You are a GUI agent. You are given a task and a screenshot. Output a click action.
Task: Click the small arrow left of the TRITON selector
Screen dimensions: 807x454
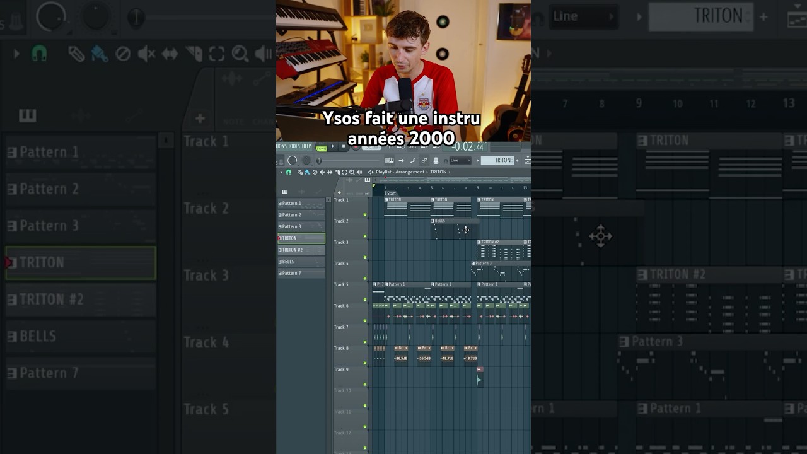point(478,161)
